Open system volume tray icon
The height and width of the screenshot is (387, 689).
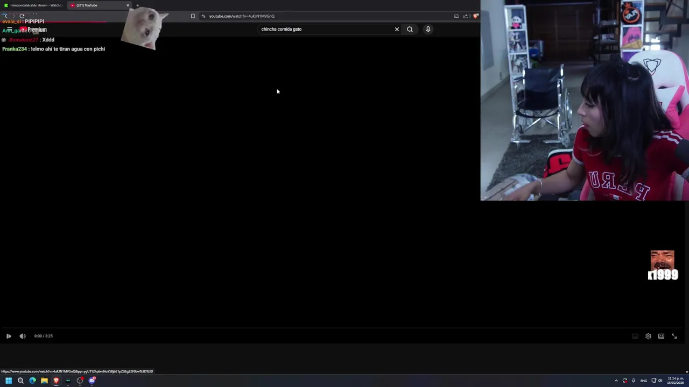tap(660, 381)
